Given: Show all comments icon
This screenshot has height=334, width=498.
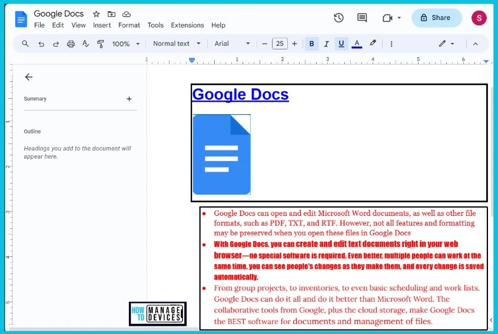Looking at the screenshot, I should click(x=362, y=18).
